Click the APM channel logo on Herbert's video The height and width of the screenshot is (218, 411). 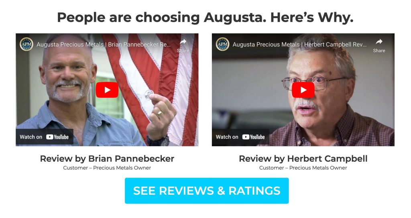tap(222, 44)
